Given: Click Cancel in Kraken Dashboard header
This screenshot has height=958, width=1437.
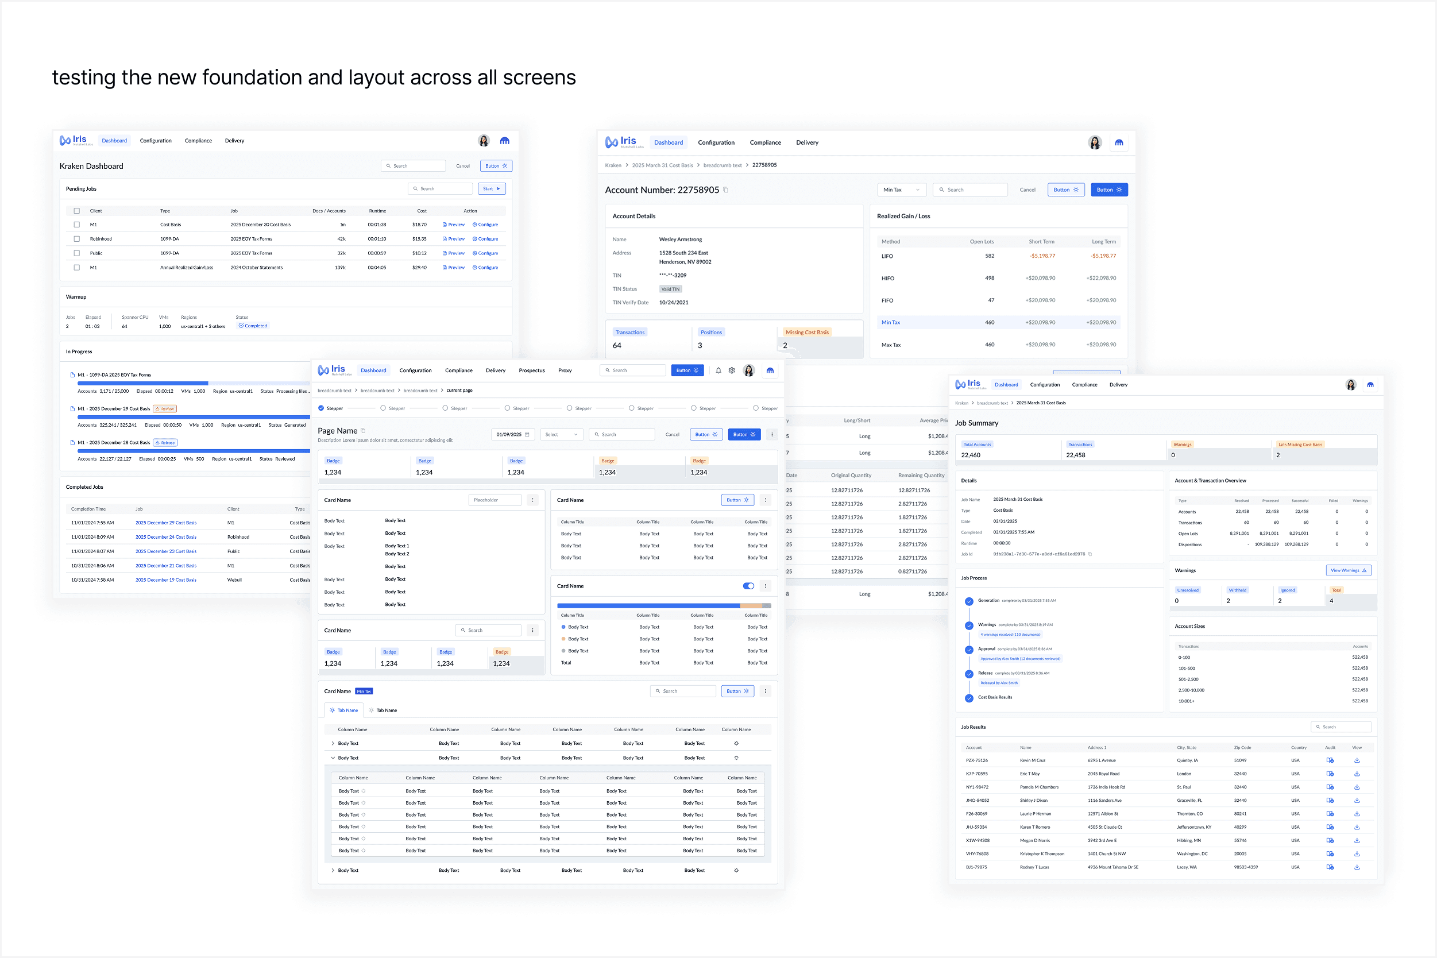Looking at the screenshot, I should [463, 166].
